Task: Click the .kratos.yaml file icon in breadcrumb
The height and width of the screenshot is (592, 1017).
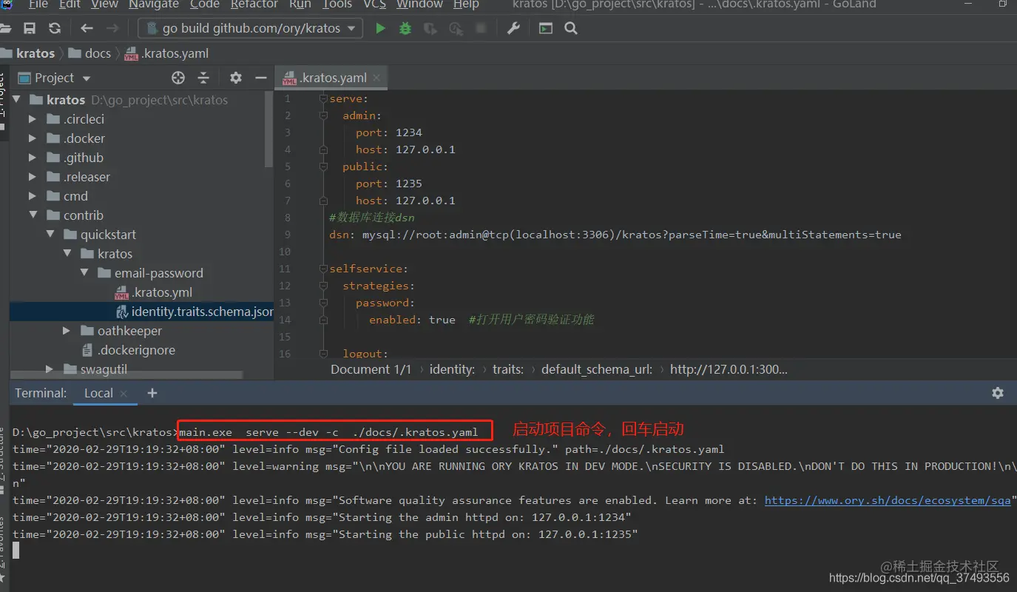Action: (x=131, y=53)
